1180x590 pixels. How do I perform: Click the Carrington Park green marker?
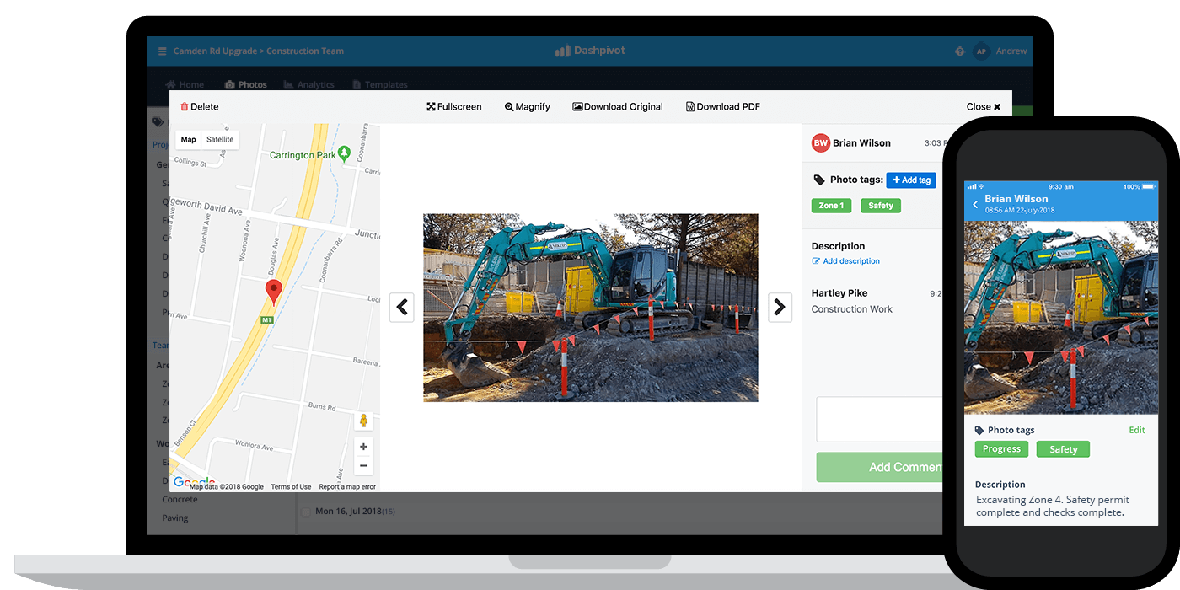click(x=344, y=153)
